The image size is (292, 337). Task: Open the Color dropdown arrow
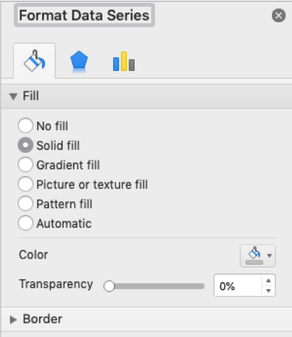[x=269, y=256]
